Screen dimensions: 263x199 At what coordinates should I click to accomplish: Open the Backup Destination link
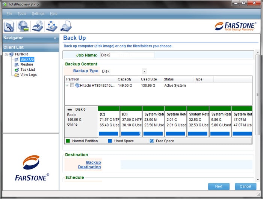[x=89, y=165]
